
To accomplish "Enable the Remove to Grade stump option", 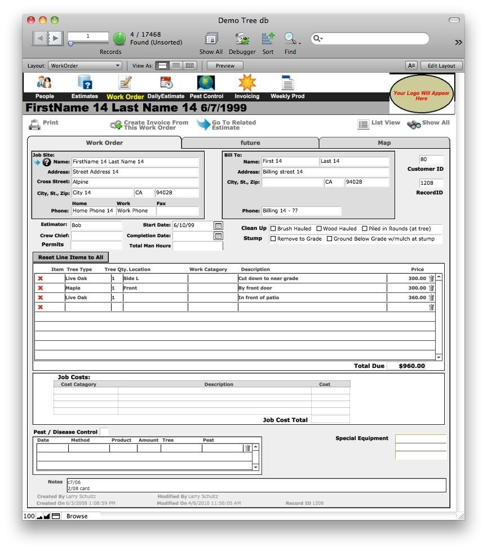I will point(273,238).
